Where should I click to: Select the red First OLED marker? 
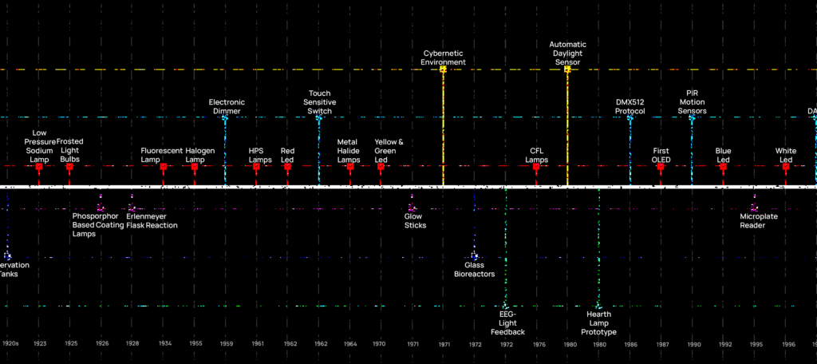661,167
